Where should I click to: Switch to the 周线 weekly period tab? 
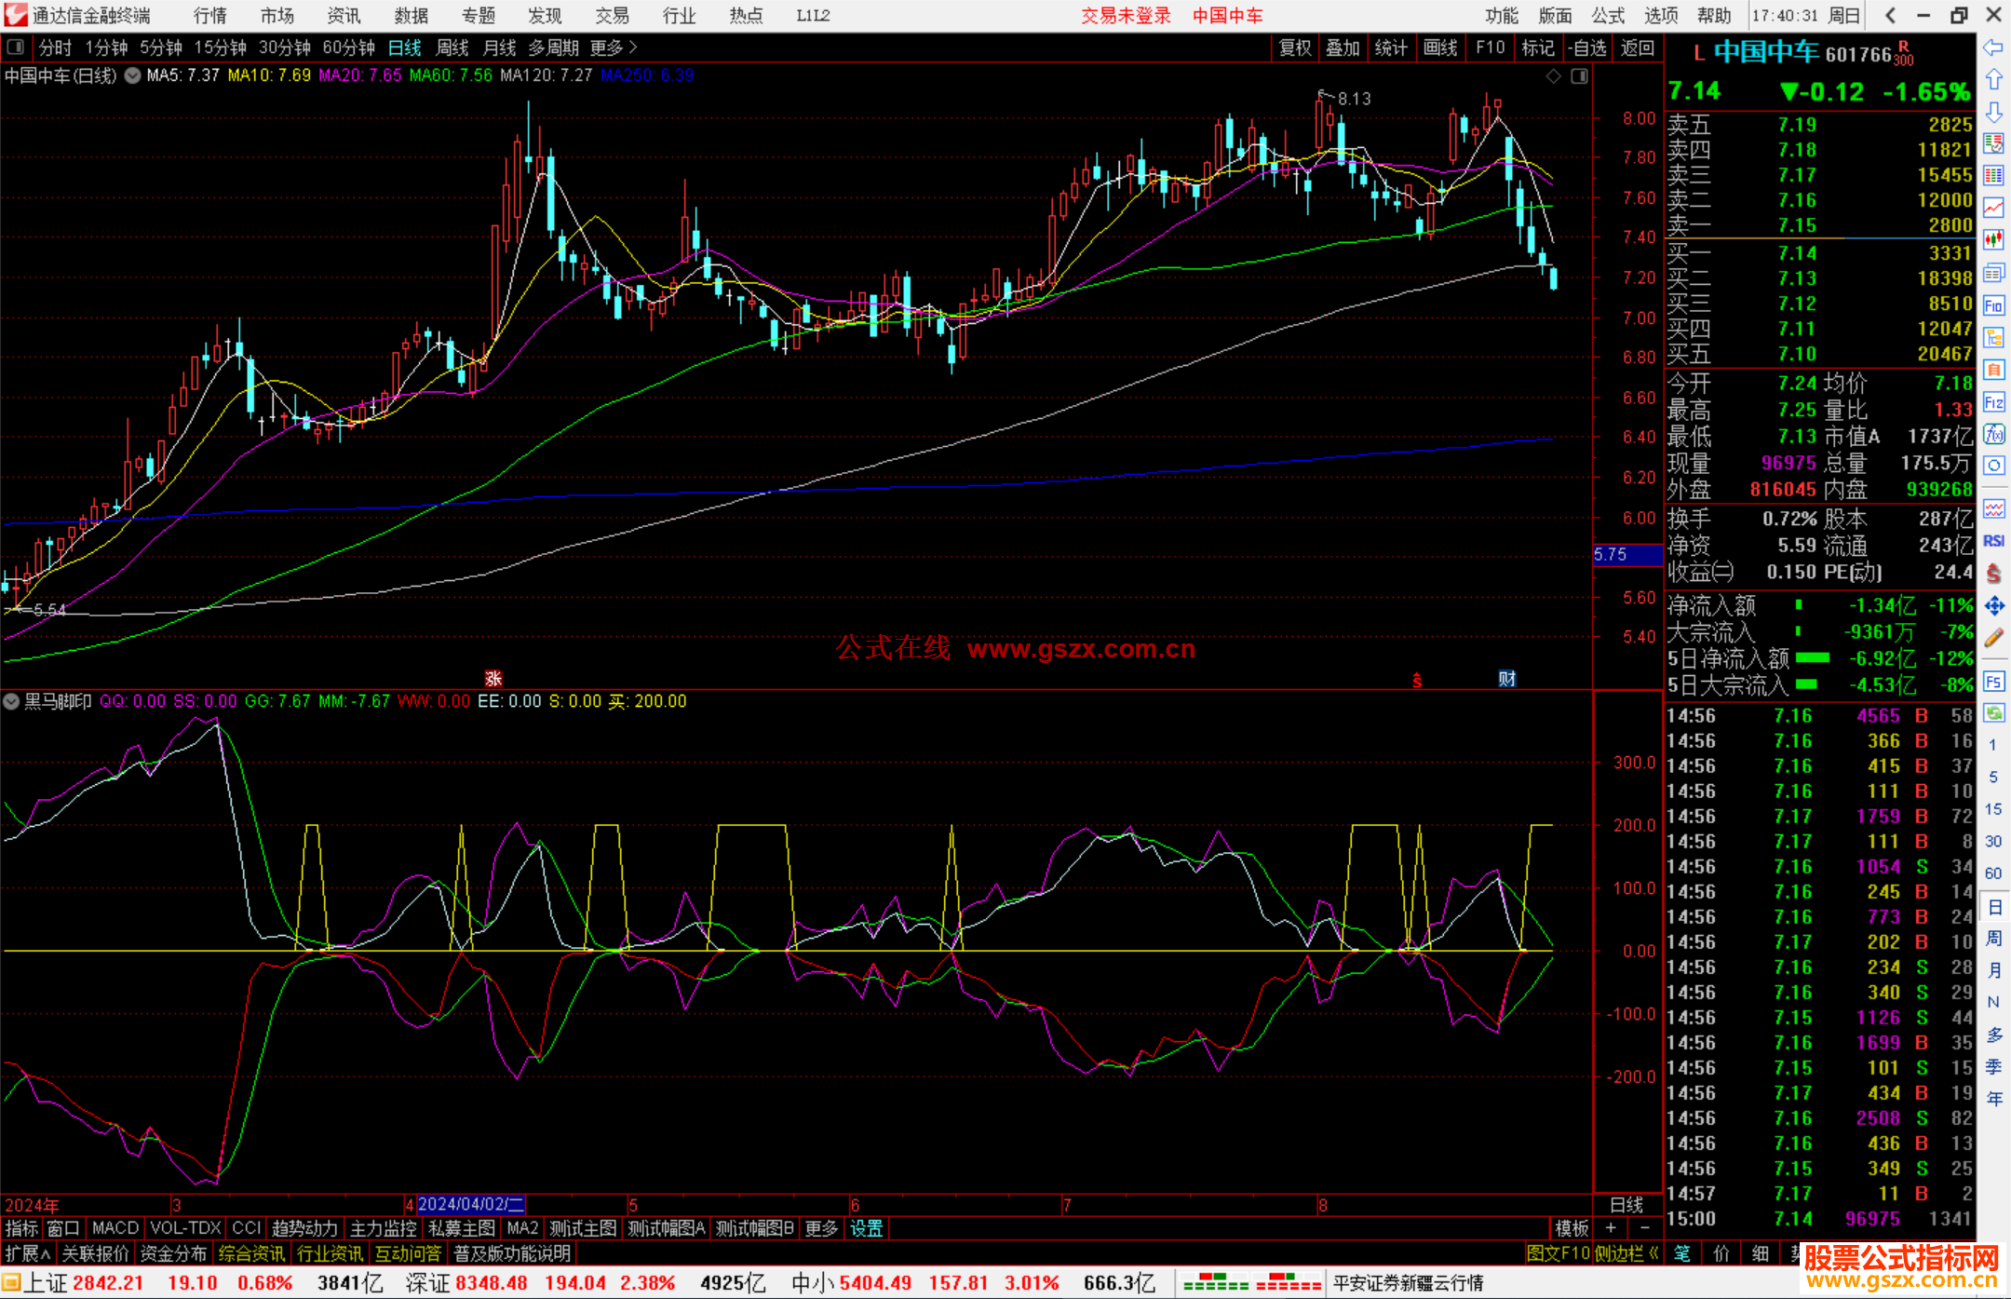tap(452, 47)
